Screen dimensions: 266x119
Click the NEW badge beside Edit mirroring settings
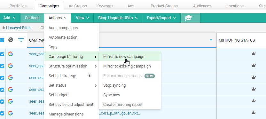click(149, 76)
